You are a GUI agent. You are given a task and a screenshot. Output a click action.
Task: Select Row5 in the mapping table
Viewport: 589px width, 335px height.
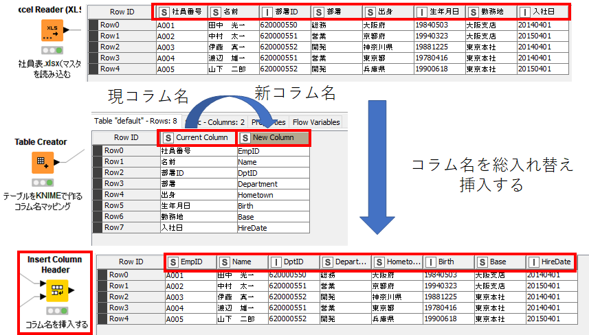point(126,206)
